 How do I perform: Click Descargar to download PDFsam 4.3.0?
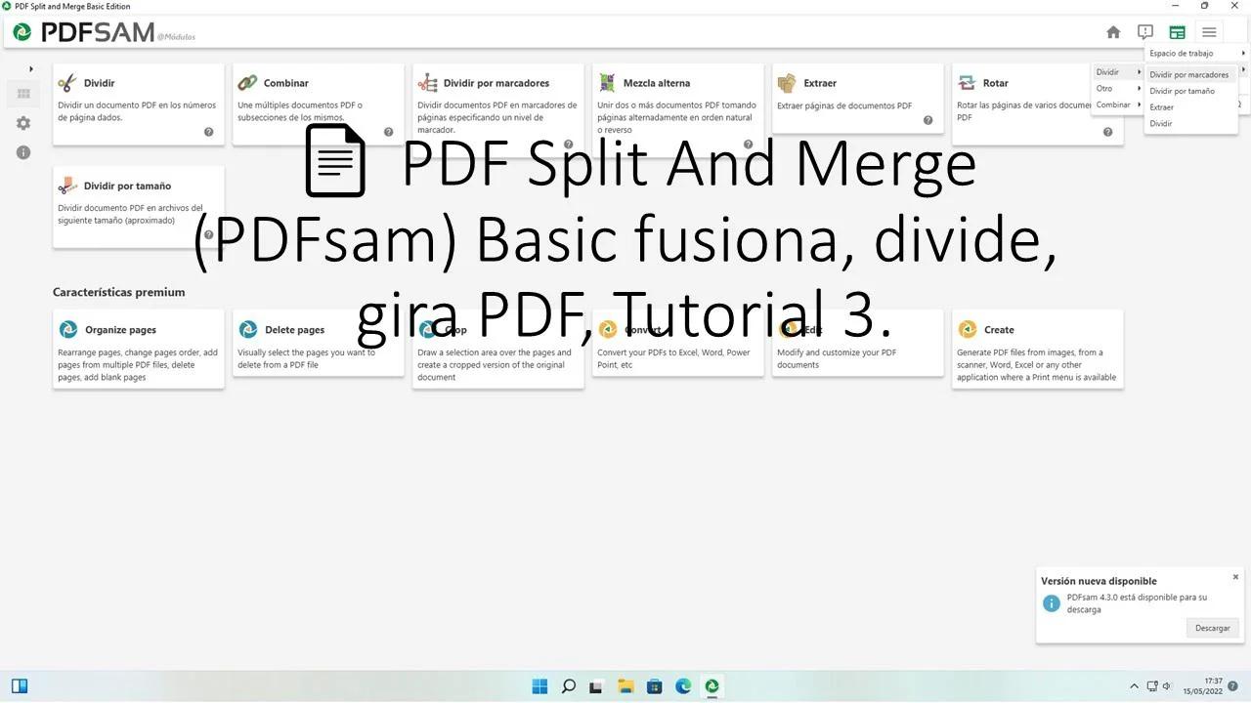tap(1212, 628)
